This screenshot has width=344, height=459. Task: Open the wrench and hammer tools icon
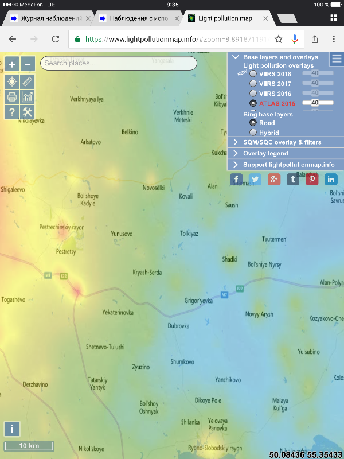pos(28,112)
